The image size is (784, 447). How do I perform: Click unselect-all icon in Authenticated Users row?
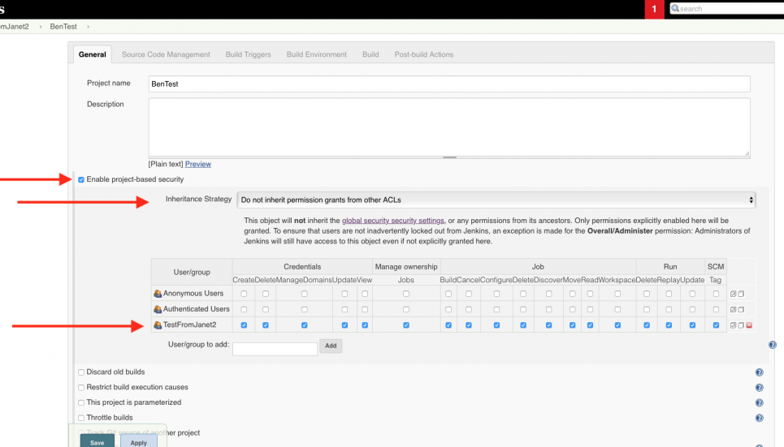pyautogui.click(x=741, y=309)
